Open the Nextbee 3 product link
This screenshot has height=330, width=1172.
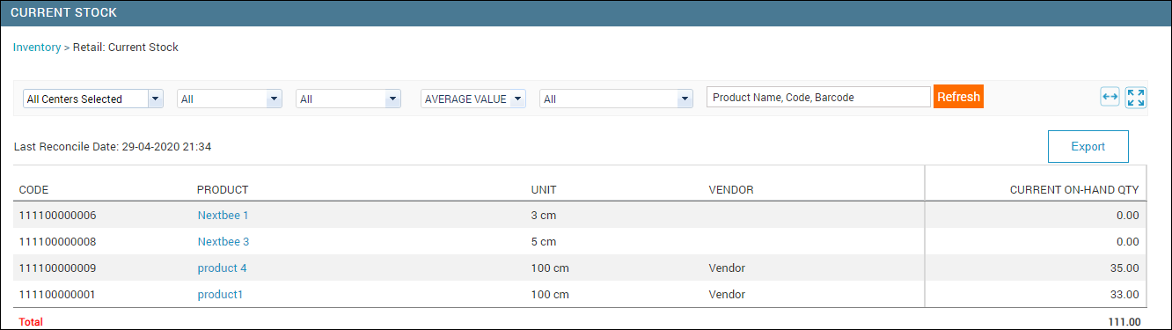point(223,241)
